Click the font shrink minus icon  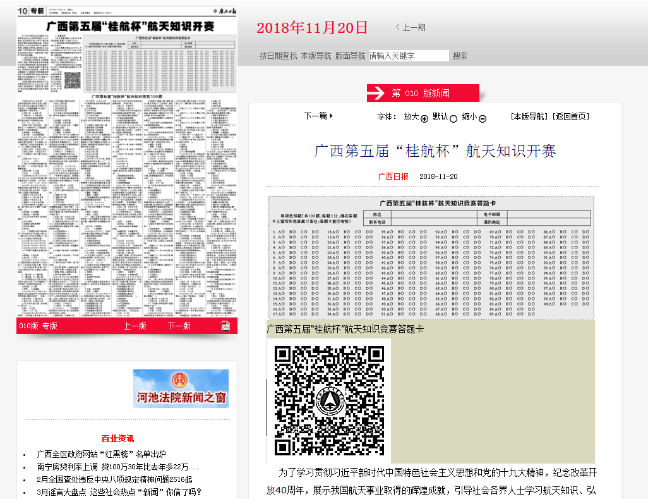(482, 118)
